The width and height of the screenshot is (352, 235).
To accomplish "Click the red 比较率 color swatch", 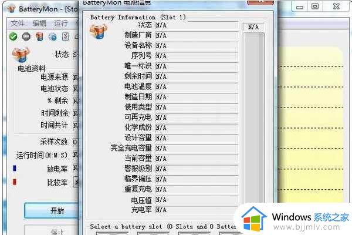I will pos(15,182).
